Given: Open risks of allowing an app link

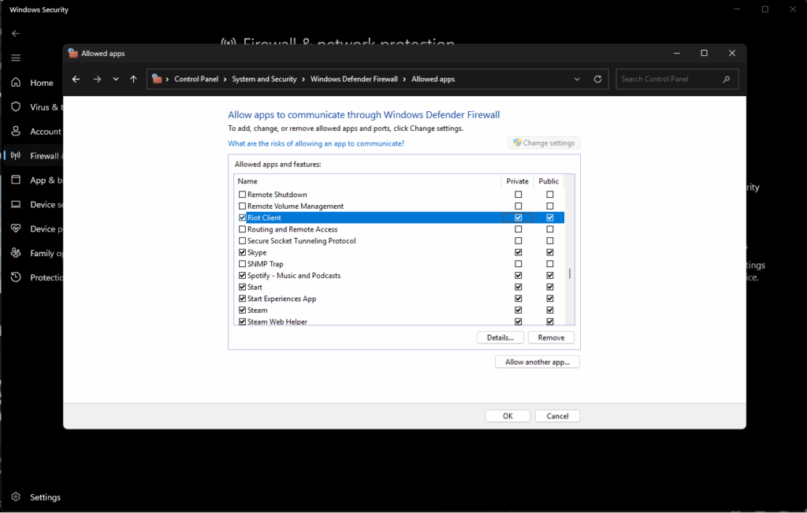Looking at the screenshot, I should 316,143.
